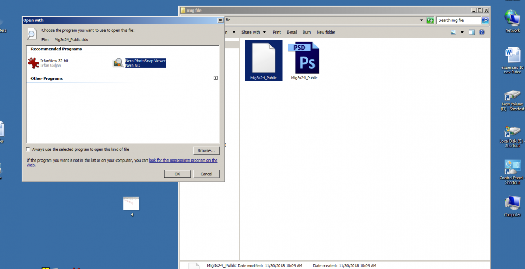
Task: Open the address bar history dropdown
Action: point(422,20)
